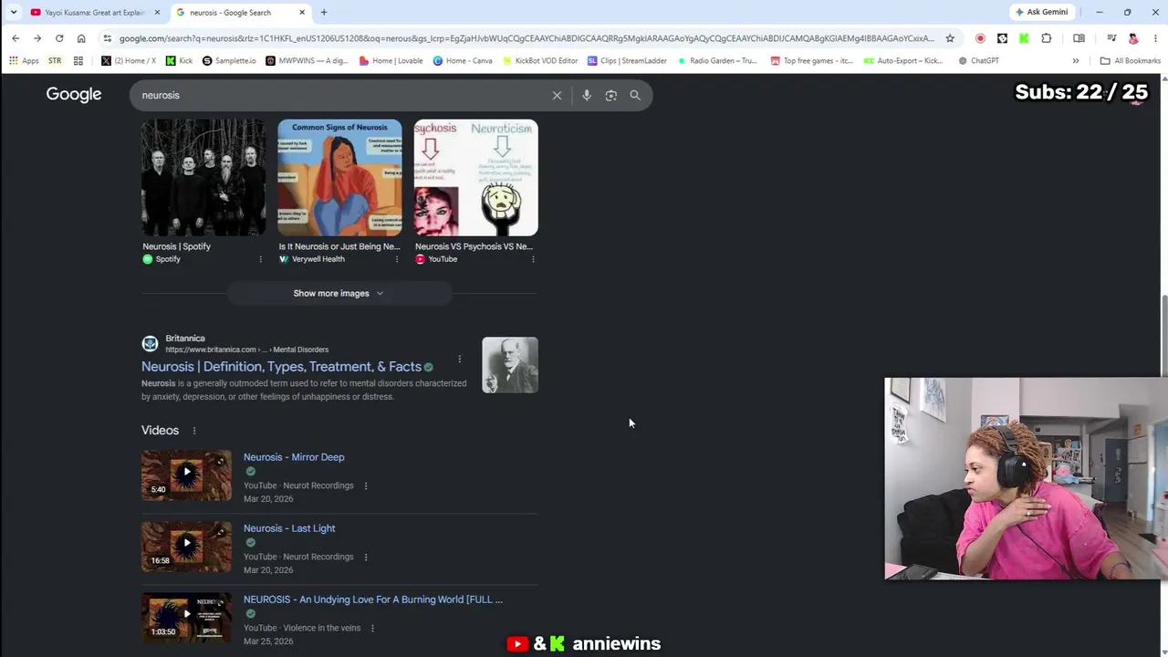The width and height of the screenshot is (1168, 657).
Task: Close the Yayoi Kusama tab
Action: point(157,13)
